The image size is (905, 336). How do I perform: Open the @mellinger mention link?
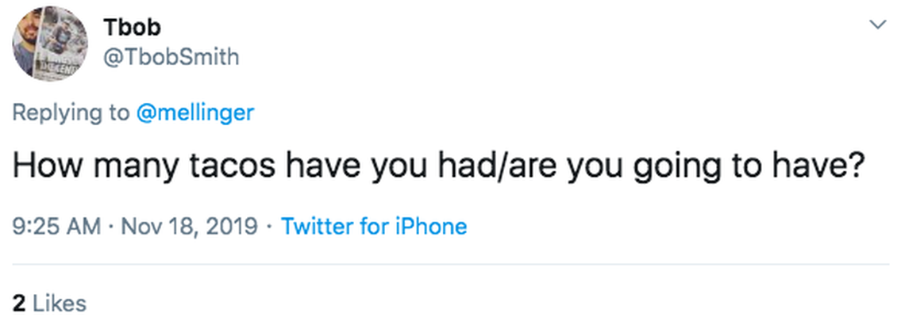pyautogui.click(x=195, y=113)
